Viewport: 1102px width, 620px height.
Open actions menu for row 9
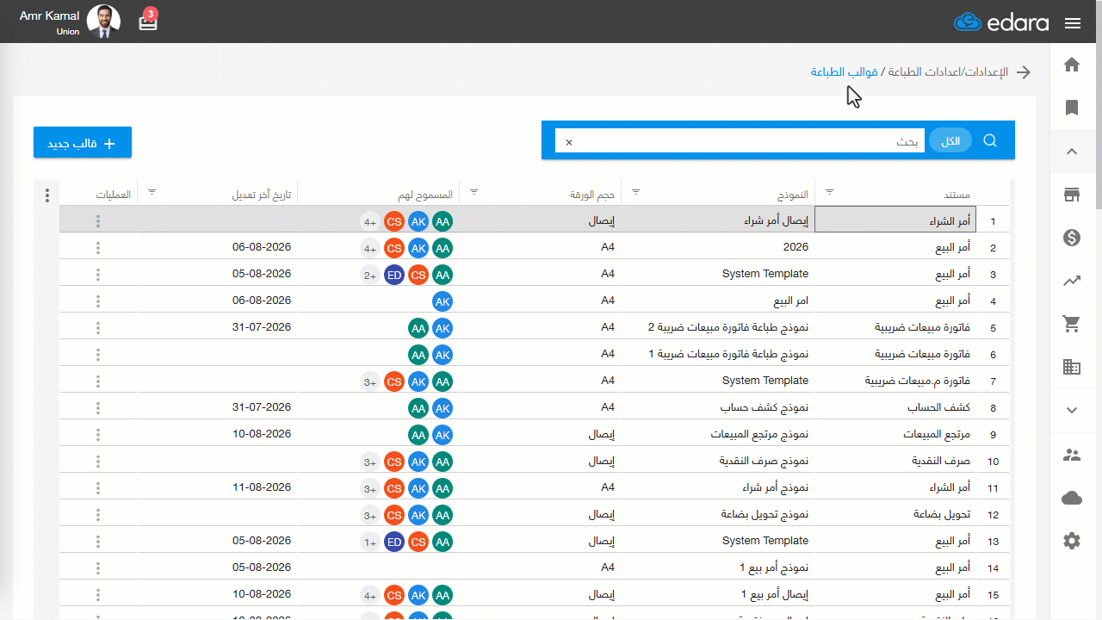click(98, 435)
